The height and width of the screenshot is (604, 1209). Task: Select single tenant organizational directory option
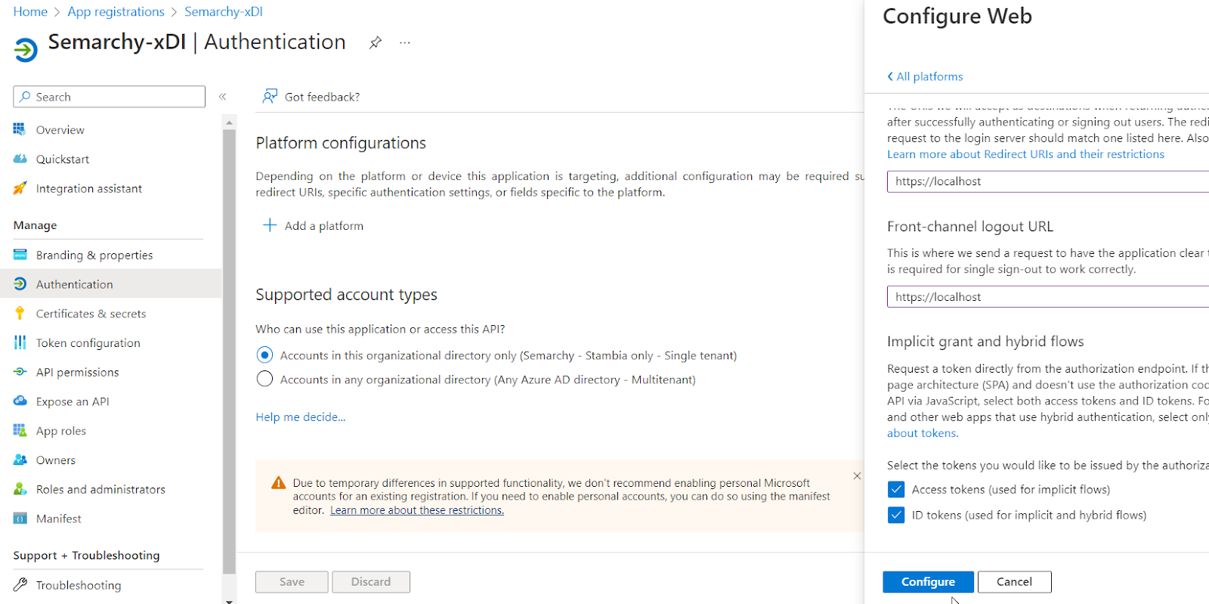[x=264, y=355]
